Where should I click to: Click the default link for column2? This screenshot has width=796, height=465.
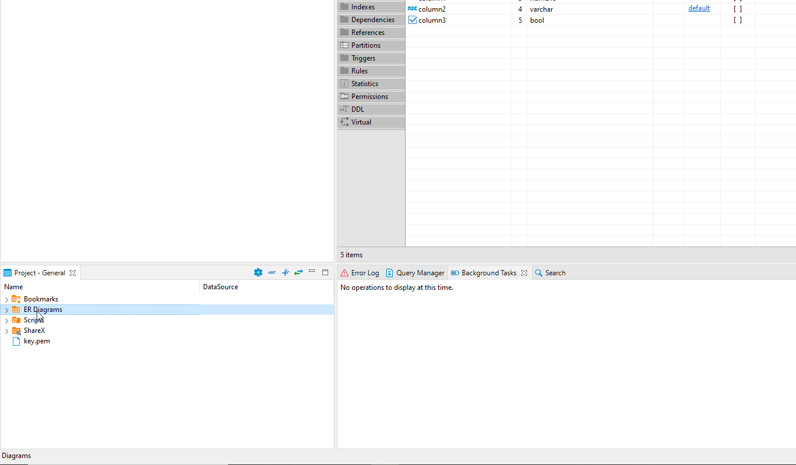[699, 8]
